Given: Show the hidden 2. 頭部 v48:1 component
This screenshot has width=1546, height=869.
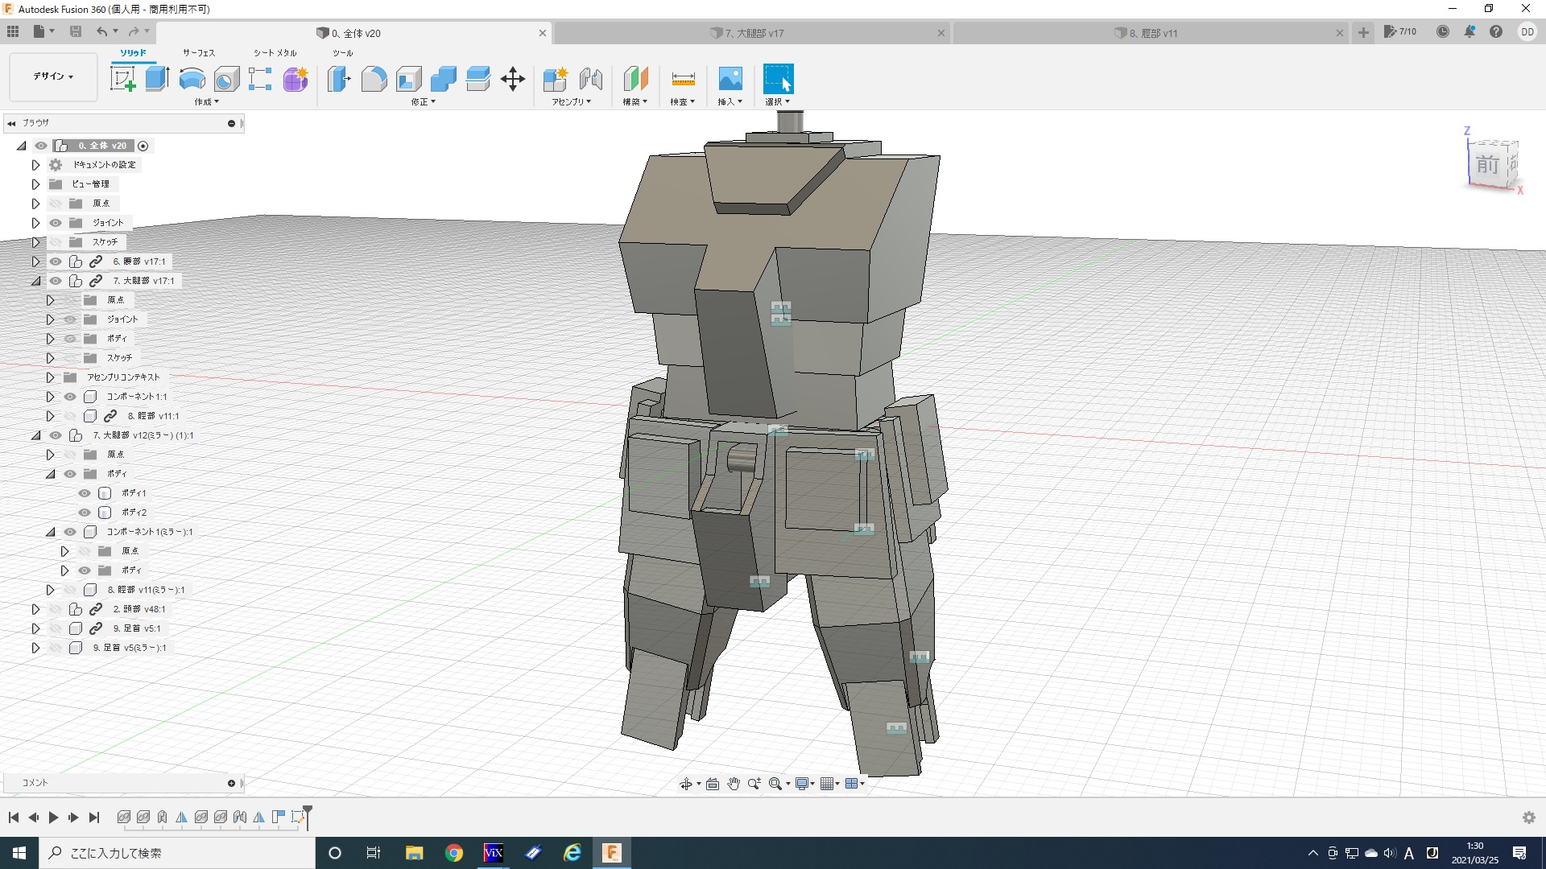Looking at the screenshot, I should click(56, 609).
